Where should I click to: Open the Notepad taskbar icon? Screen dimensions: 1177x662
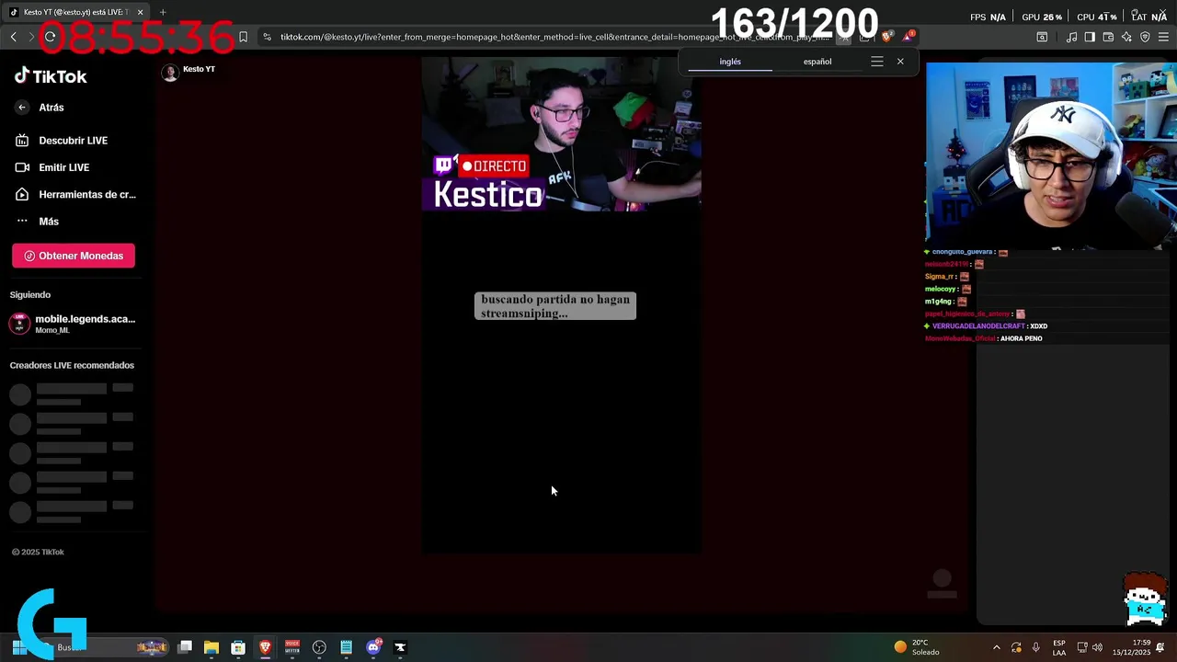(346, 647)
